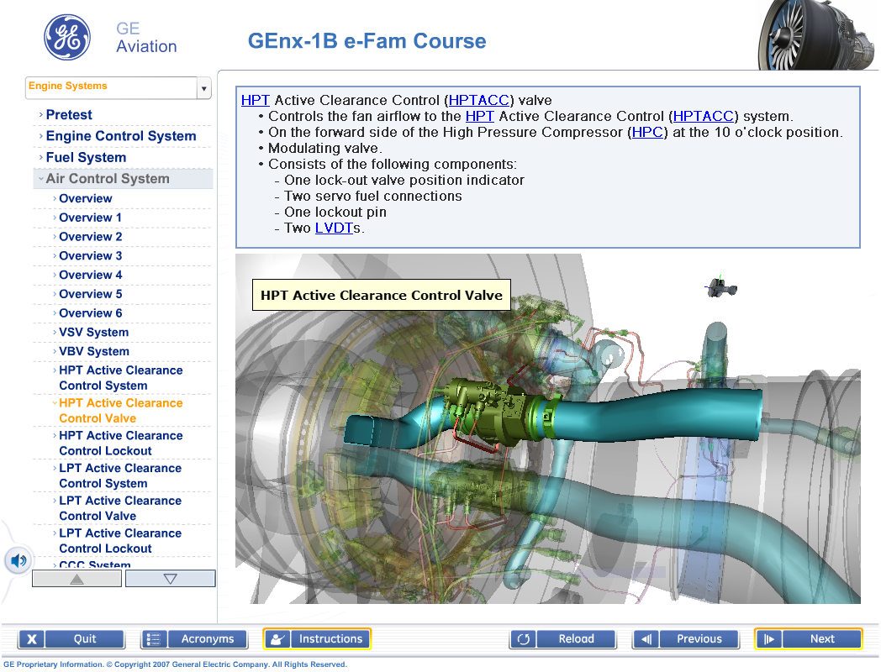This screenshot has height=672, width=881.
Task: Open the Overview lesson
Action: point(86,198)
